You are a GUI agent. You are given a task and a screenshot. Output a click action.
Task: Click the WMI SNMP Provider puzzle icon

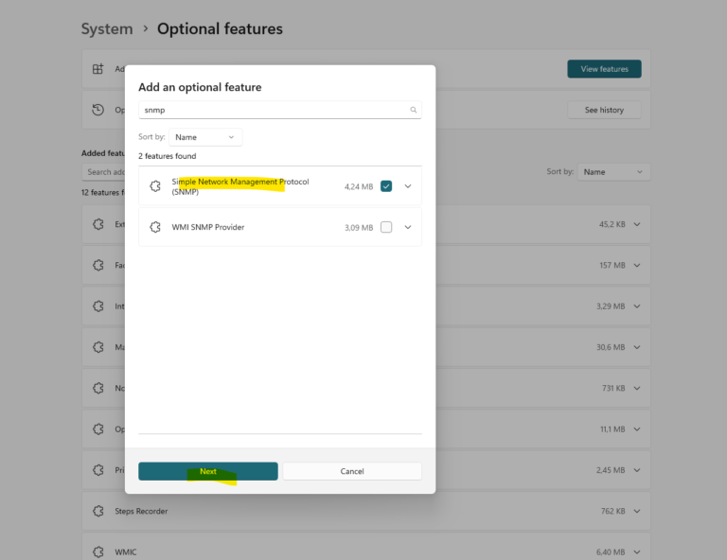155,227
